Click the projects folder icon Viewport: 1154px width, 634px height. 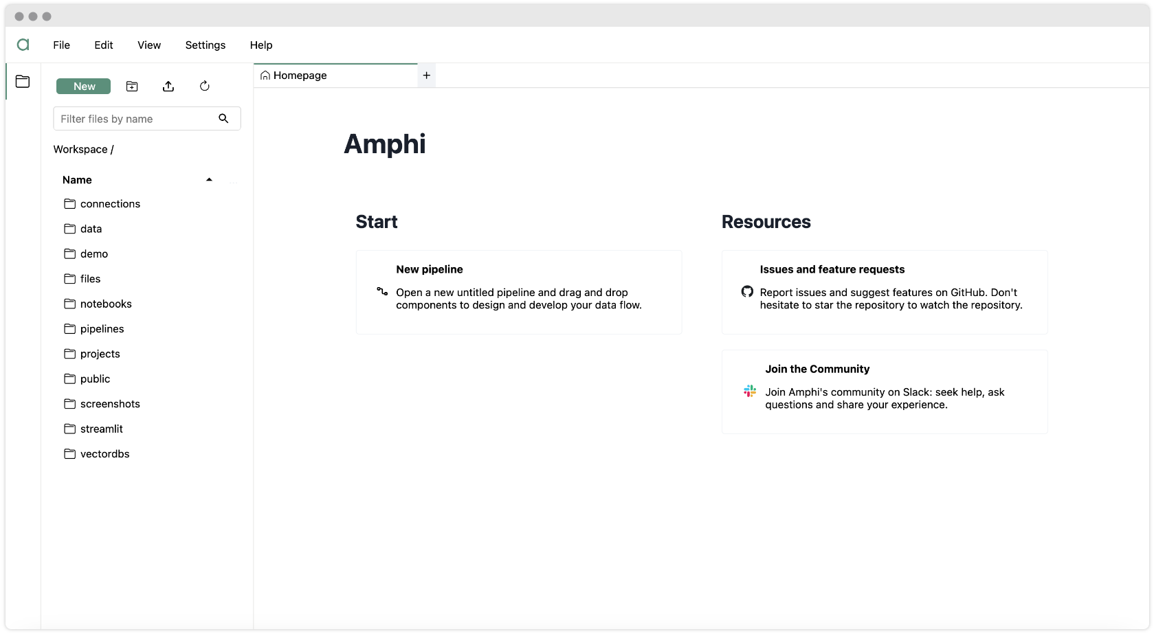coord(69,354)
